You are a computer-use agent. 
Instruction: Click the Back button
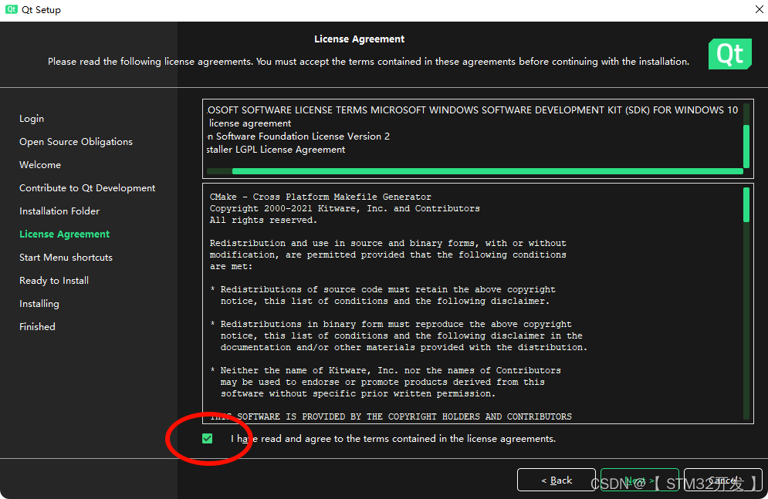point(556,480)
